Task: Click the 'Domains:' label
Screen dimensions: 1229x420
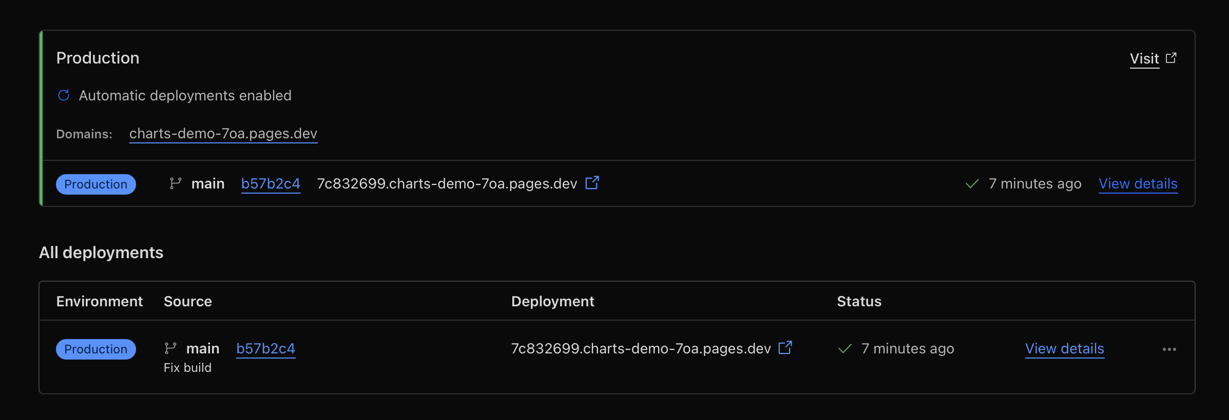Action: pos(84,134)
